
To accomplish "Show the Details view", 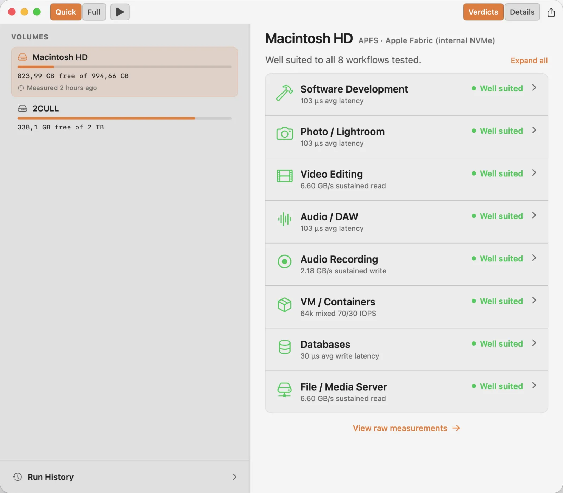I will (x=522, y=12).
